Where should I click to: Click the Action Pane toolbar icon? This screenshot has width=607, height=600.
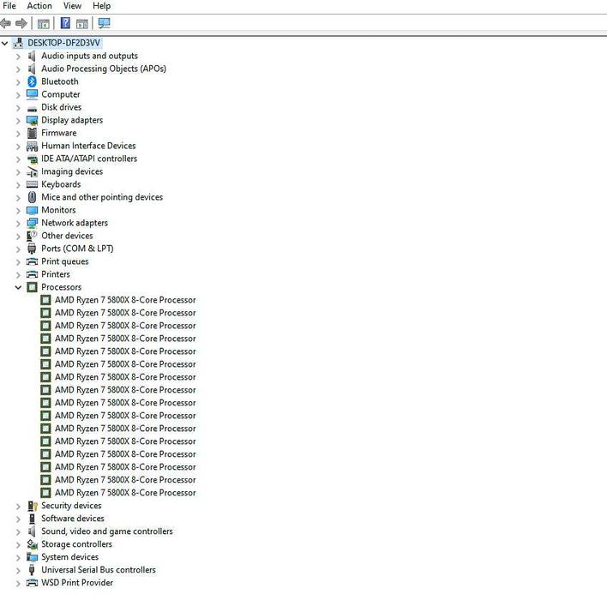click(82, 24)
